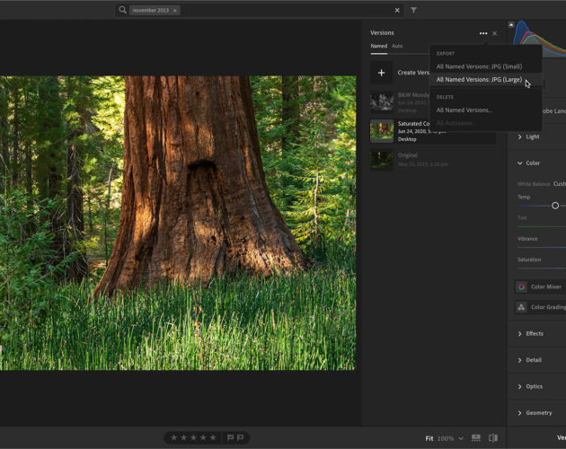Set rating to five stars

click(x=213, y=437)
